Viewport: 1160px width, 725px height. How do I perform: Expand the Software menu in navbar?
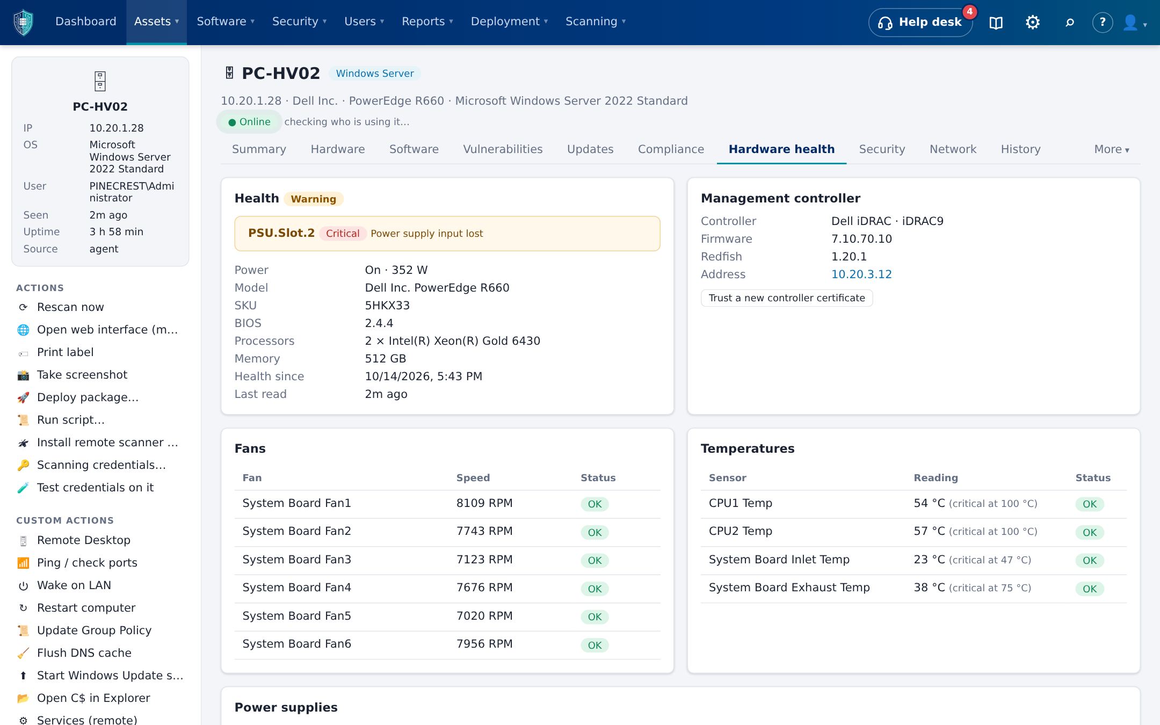pyautogui.click(x=226, y=21)
